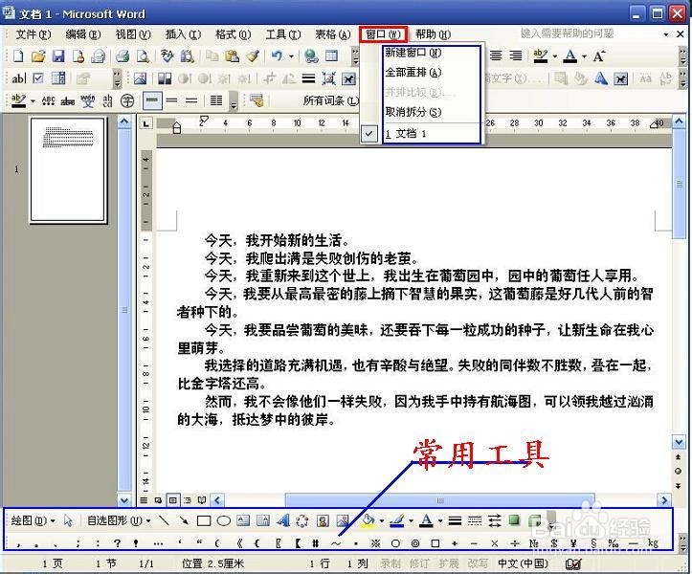
Task: Open Tables and Borders icon
Action: pyautogui.click(x=331, y=56)
